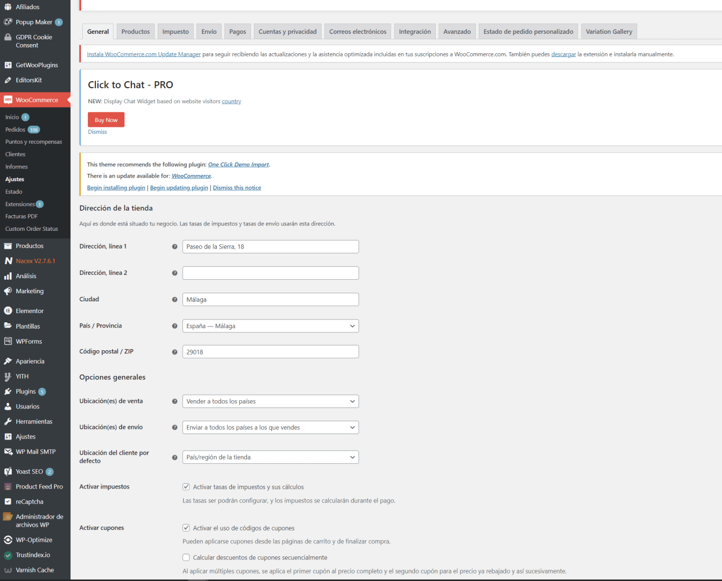This screenshot has height=581, width=722.
Task: Open Product Feed Pro icon
Action: click(8, 487)
